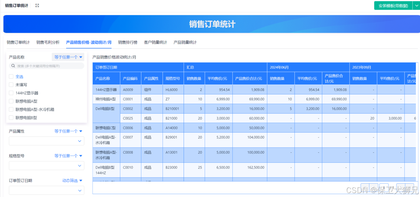Expand the select box under 订单签订日期 filter

click(x=47, y=190)
